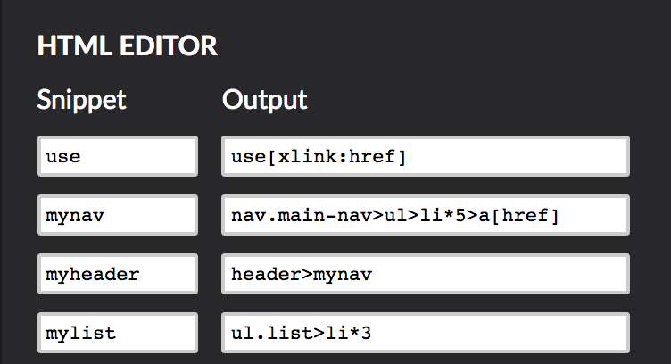
Task: Click the ul.list>li*3 output field
Action: pyautogui.click(x=426, y=333)
